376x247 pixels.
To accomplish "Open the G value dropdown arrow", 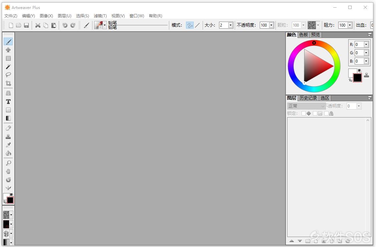I will point(366,53).
